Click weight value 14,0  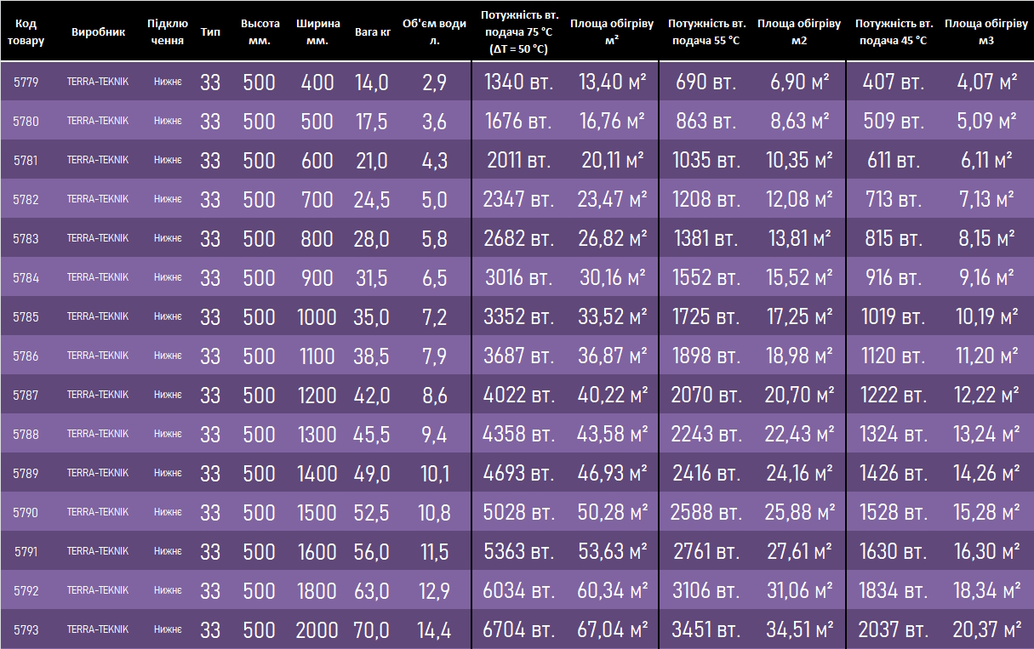(372, 83)
